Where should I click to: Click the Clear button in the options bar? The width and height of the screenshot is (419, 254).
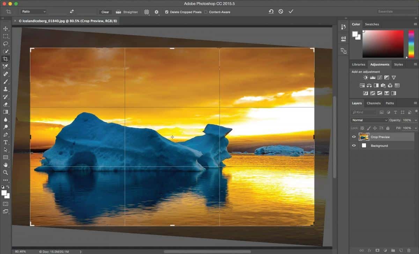click(x=105, y=12)
